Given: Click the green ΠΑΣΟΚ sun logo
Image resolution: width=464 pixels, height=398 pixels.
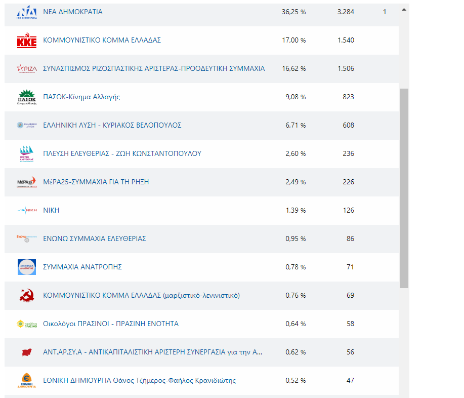Looking at the screenshot, I should click(27, 97).
